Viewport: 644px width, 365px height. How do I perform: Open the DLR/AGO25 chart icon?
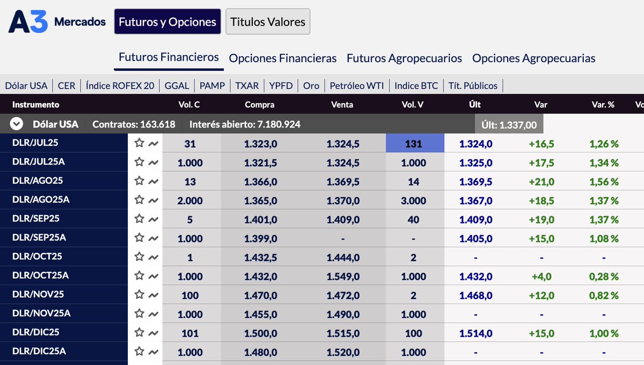[x=153, y=181]
